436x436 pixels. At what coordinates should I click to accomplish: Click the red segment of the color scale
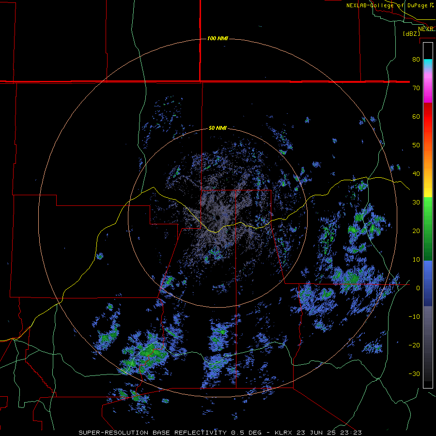click(428, 117)
